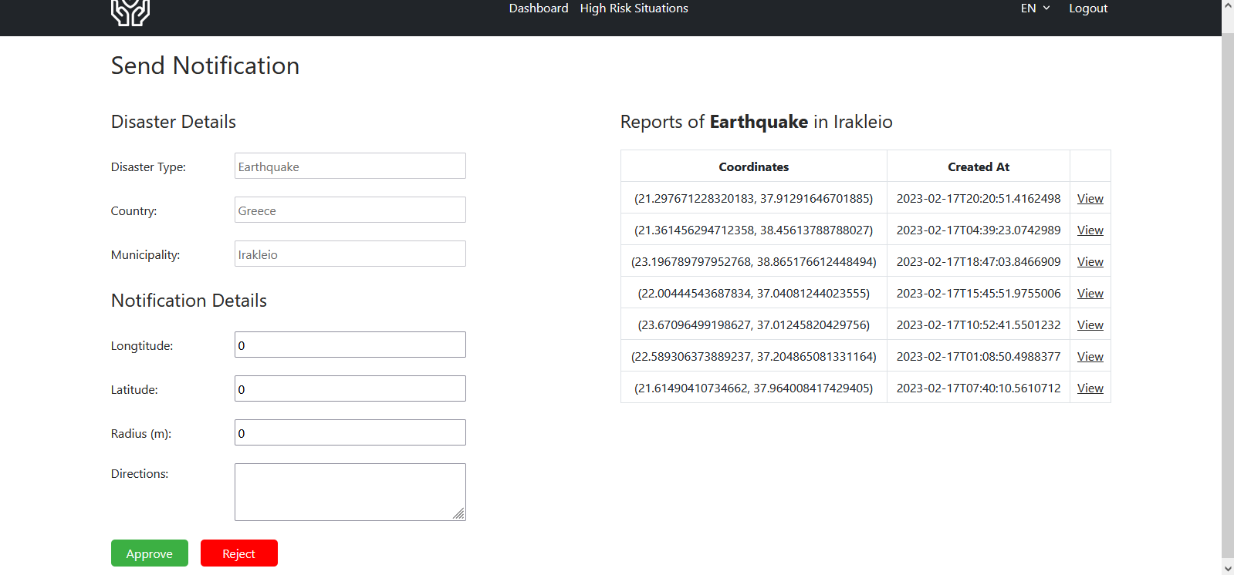This screenshot has width=1234, height=575.
Task: View the report created at 10:52:41
Action: [1090, 325]
